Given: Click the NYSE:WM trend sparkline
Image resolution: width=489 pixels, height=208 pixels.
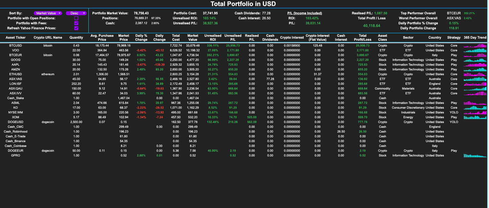Looking at the screenshot, I should (x=475, y=112).
